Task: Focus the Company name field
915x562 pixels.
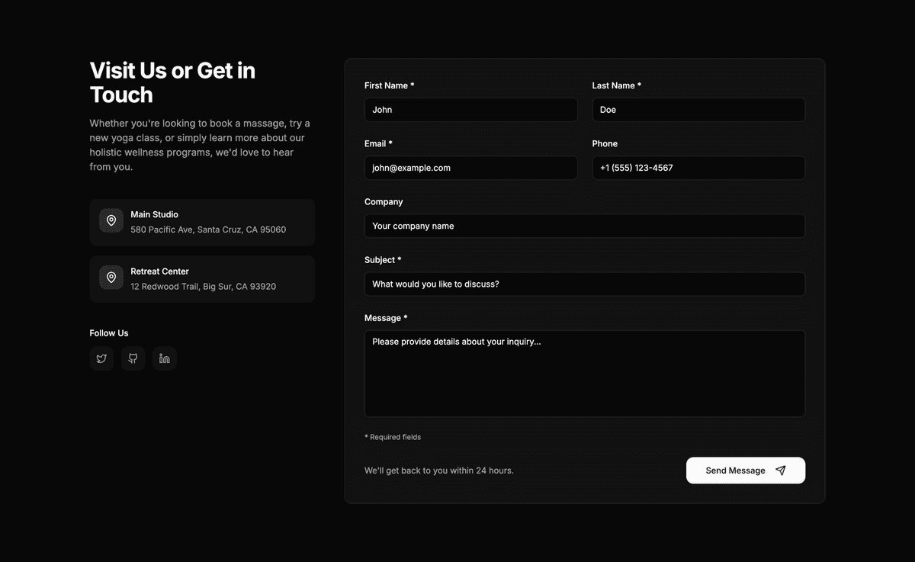Action: 584,226
